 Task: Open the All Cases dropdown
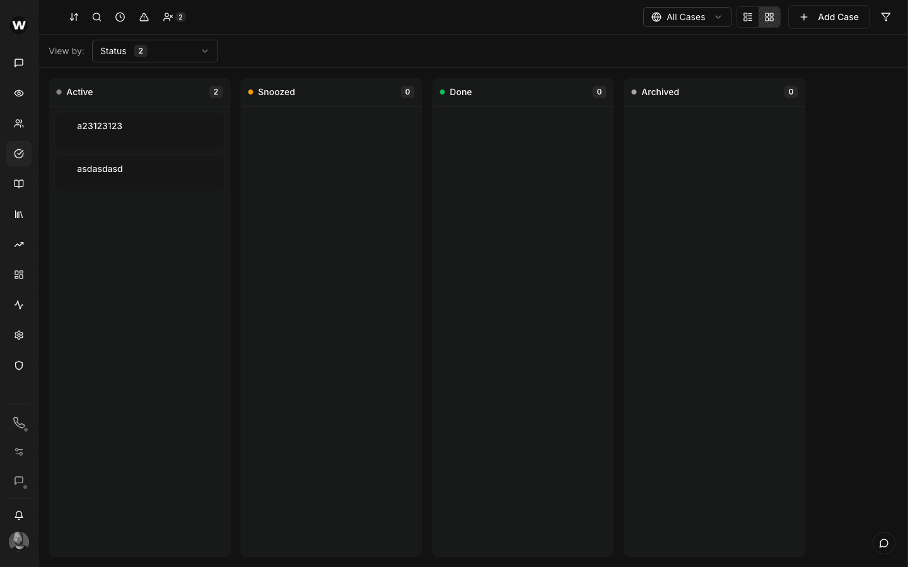tap(686, 17)
